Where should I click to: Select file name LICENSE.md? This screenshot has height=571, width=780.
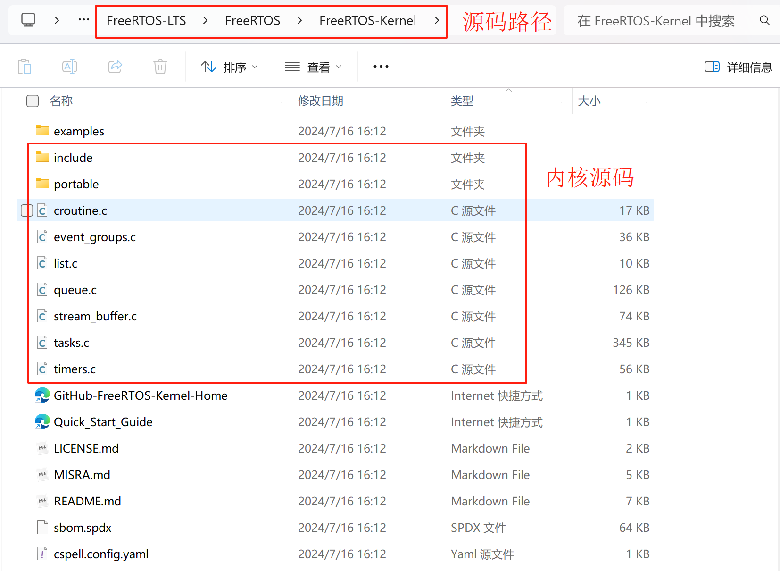[x=86, y=448]
